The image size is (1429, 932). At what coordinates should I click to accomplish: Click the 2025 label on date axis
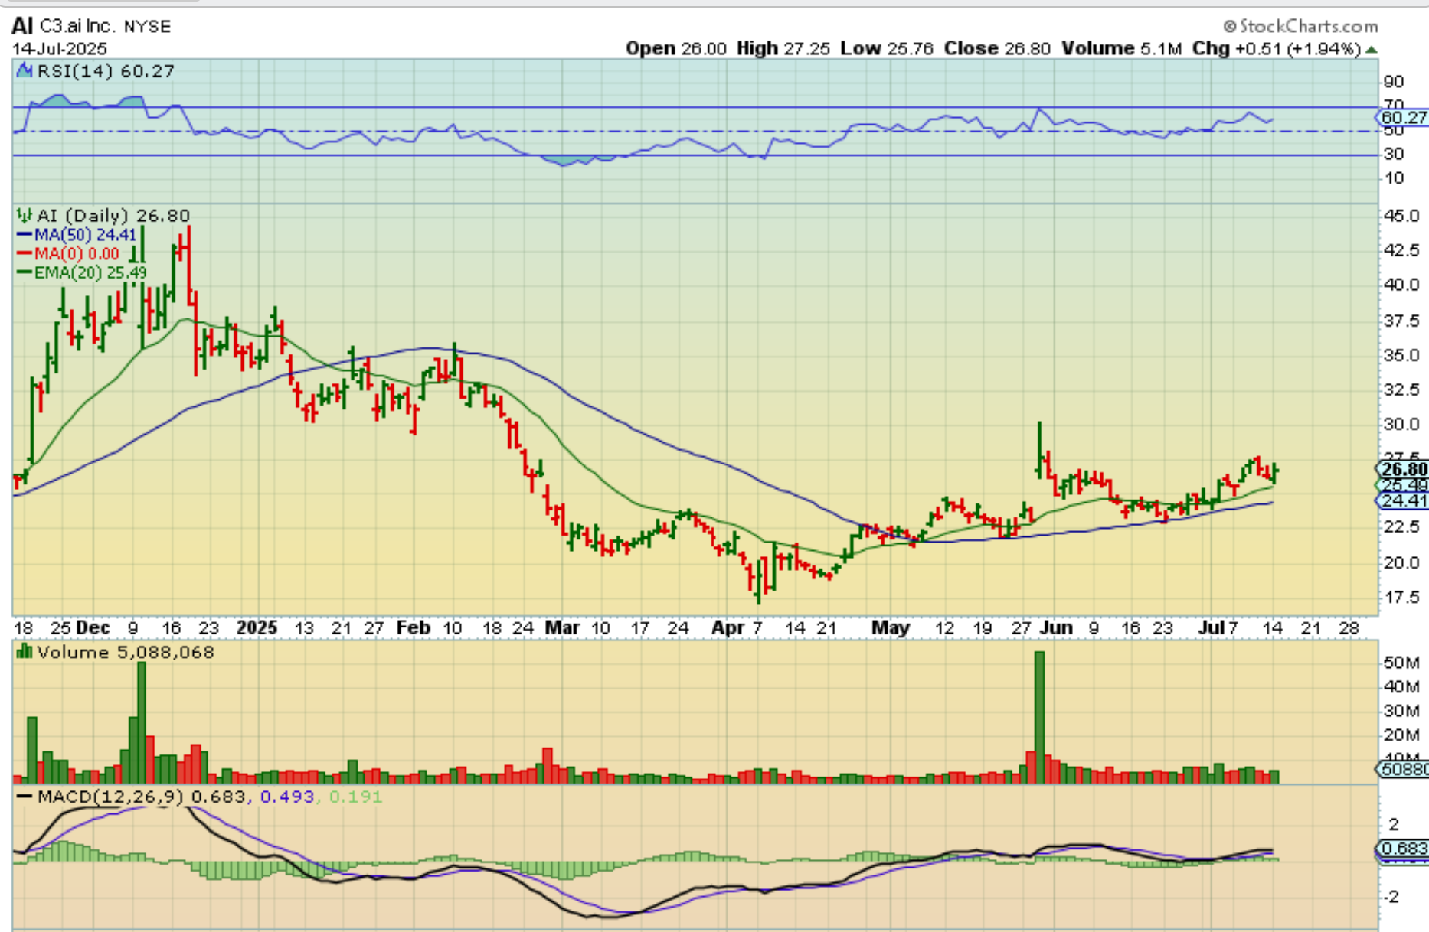point(257,628)
